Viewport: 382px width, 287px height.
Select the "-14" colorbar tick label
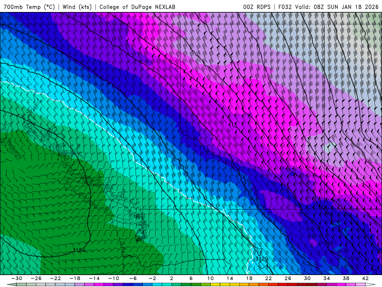[94, 278]
